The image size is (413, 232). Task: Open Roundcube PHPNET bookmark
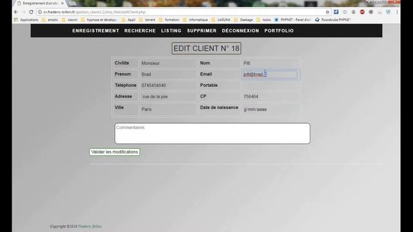click(x=333, y=20)
